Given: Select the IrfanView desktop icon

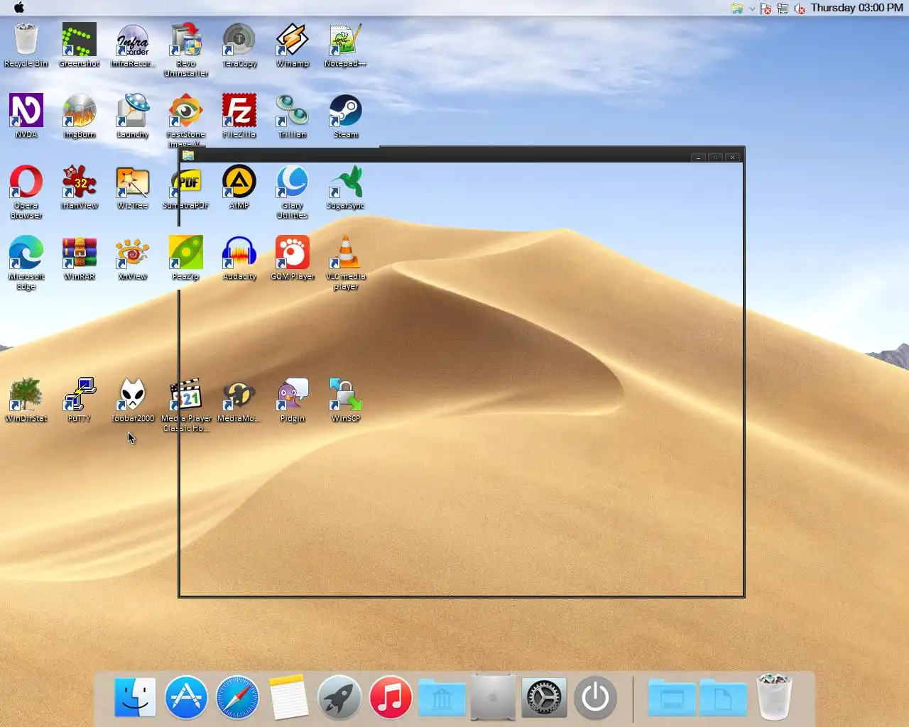Looking at the screenshot, I should pyautogui.click(x=80, y=187).
